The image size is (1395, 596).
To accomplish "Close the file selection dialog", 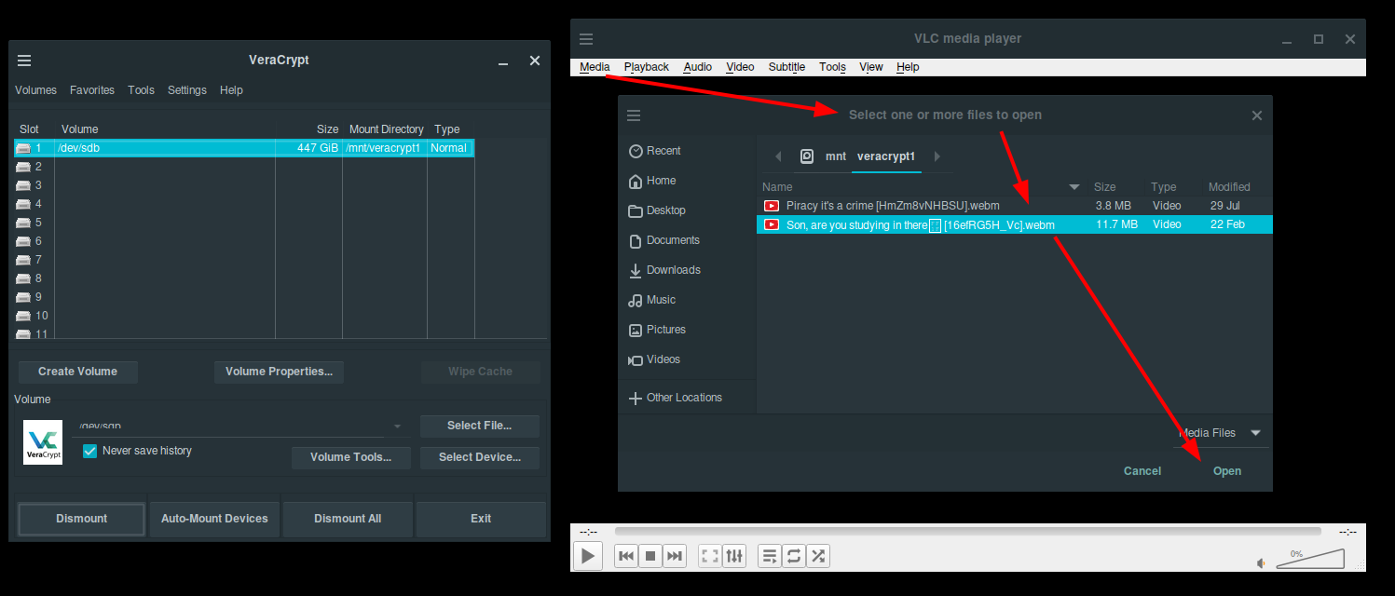I will tap(1257, 115).
